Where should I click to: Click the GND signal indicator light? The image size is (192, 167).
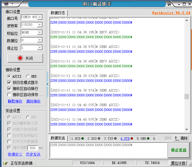148,139
